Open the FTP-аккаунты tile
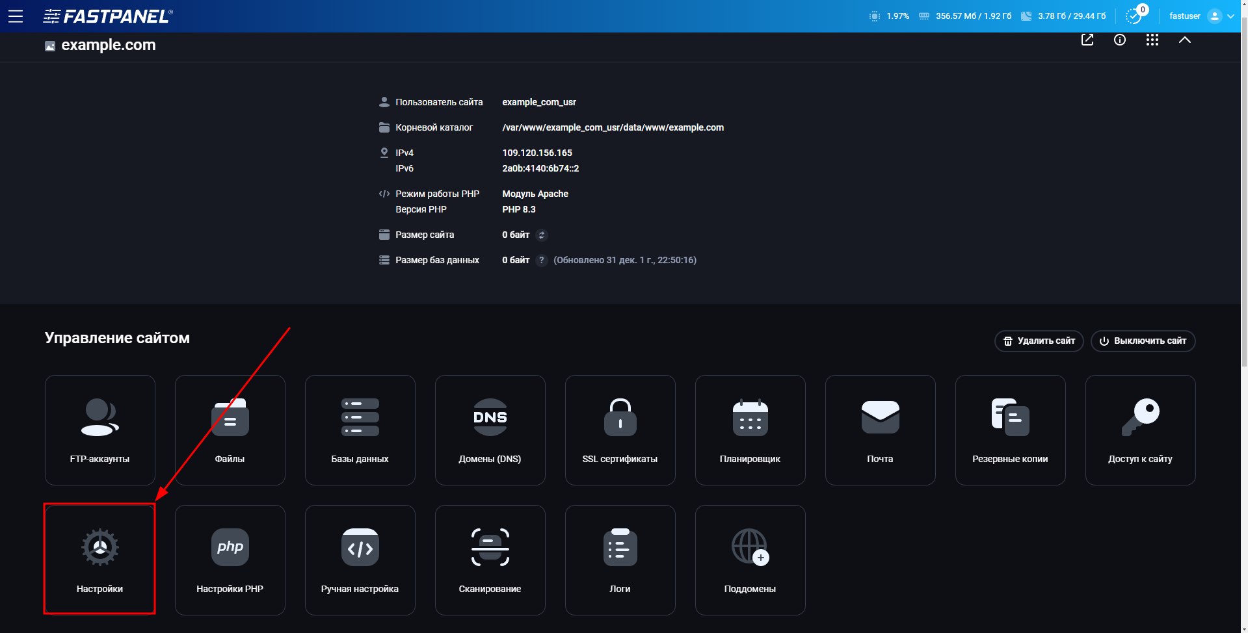 pyautogui.click(x=100, y=430)
